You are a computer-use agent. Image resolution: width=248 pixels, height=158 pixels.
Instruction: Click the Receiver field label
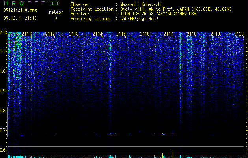(x=80, y=14)
